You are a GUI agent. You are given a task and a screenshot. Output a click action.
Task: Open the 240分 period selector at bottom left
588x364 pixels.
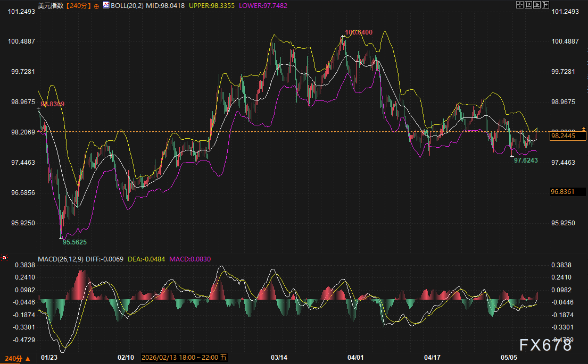pos(17,358)
